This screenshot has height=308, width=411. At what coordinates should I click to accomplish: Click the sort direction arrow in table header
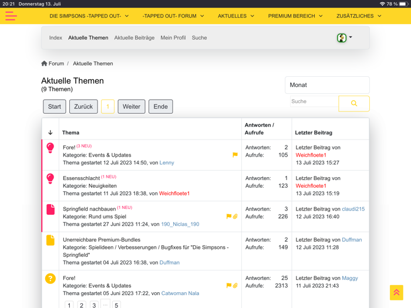50,133
